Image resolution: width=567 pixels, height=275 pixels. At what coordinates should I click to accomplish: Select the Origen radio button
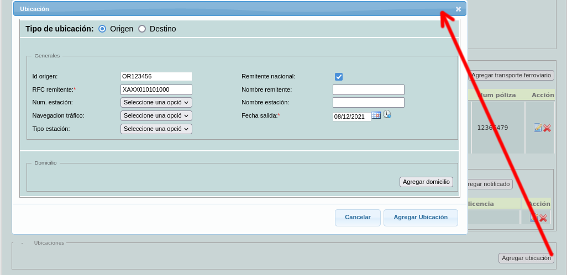[102, 29]
